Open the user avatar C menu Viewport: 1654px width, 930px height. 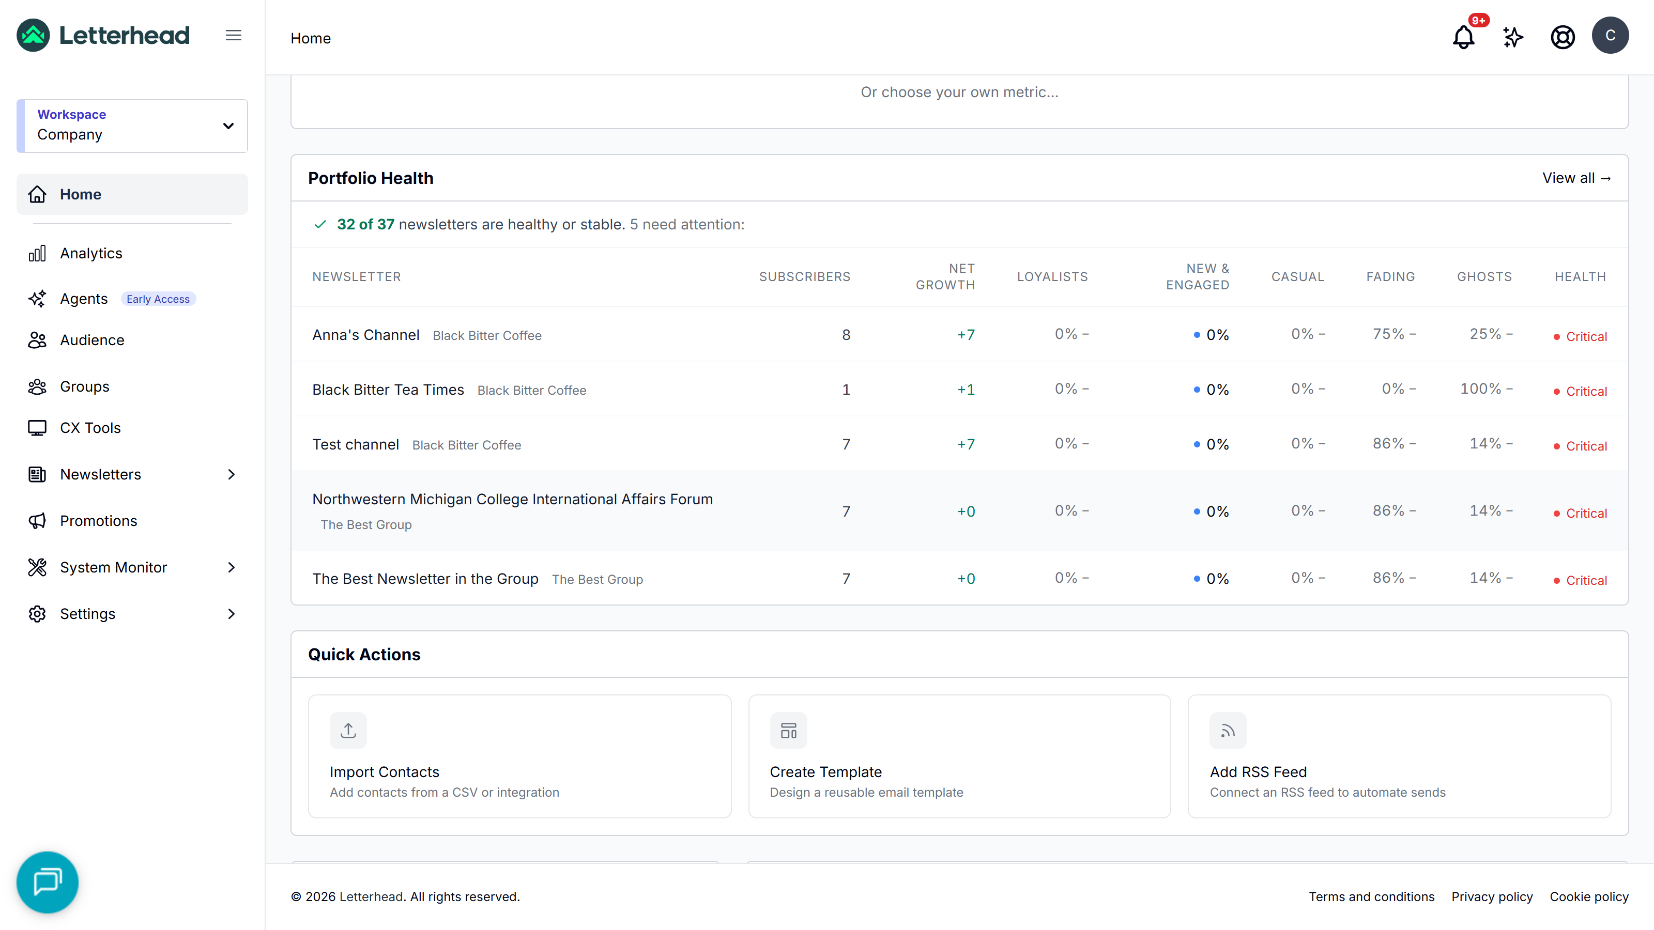click(1610, 35)
